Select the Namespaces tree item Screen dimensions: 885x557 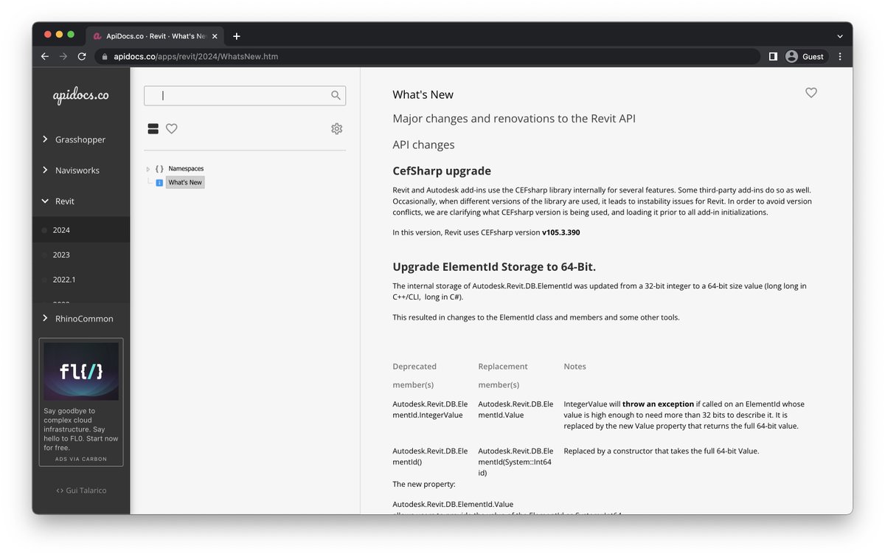pyautogui.click(x=186, y=169)
